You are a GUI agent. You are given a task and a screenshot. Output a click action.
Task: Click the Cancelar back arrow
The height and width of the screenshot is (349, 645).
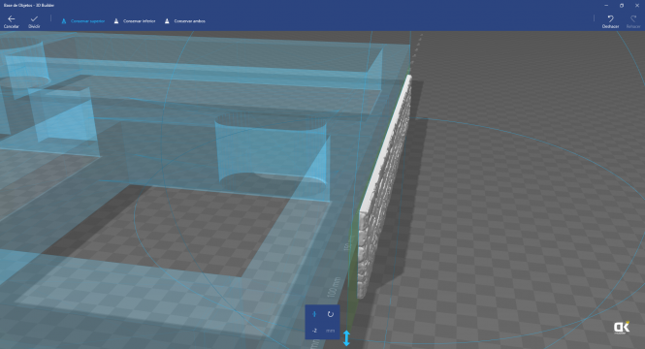[x=11, y=21]
